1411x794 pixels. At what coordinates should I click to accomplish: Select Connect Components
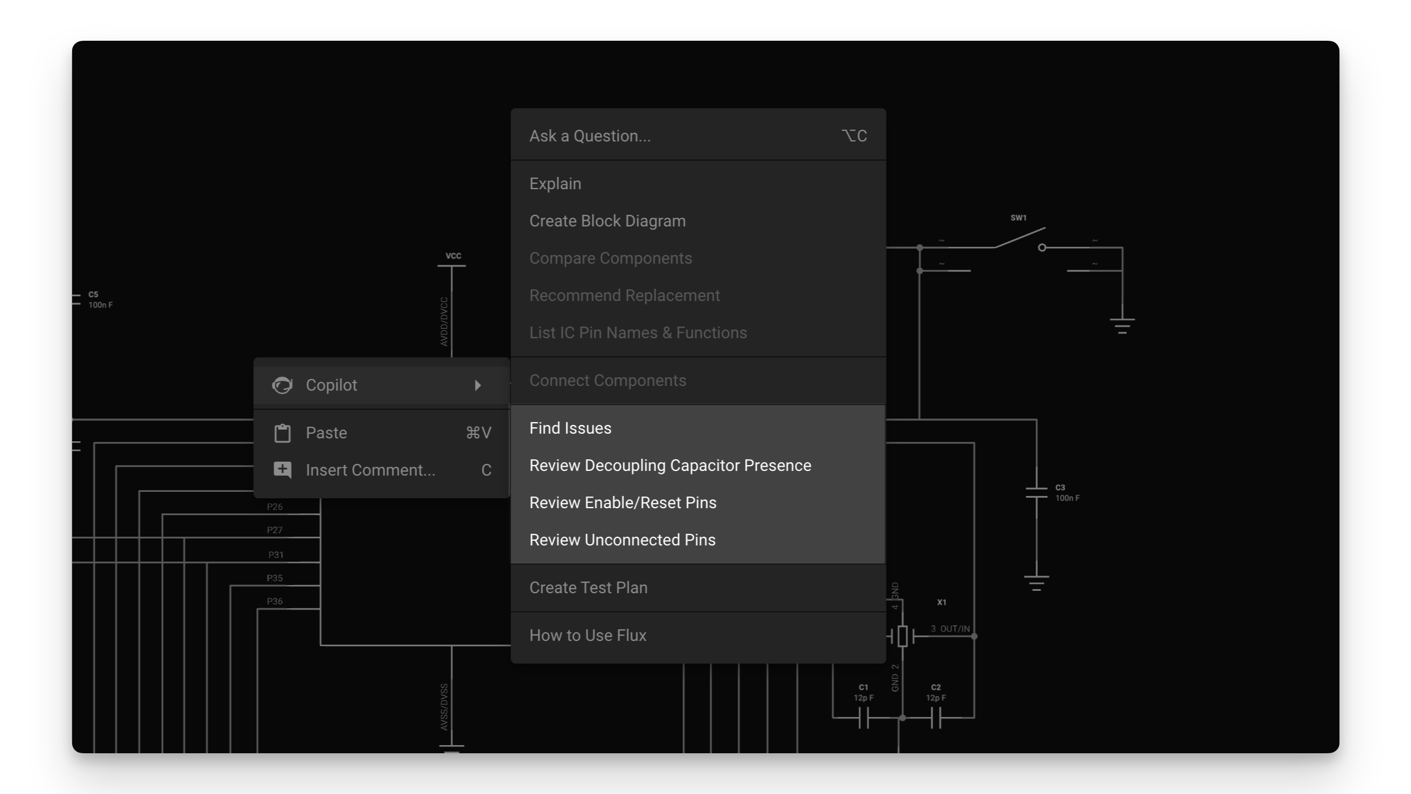[608, 380]
